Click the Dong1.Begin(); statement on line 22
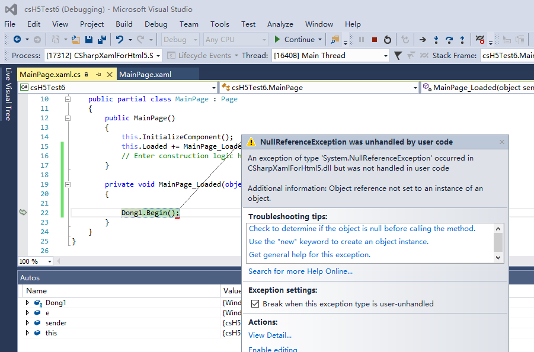 pos(150,213)
